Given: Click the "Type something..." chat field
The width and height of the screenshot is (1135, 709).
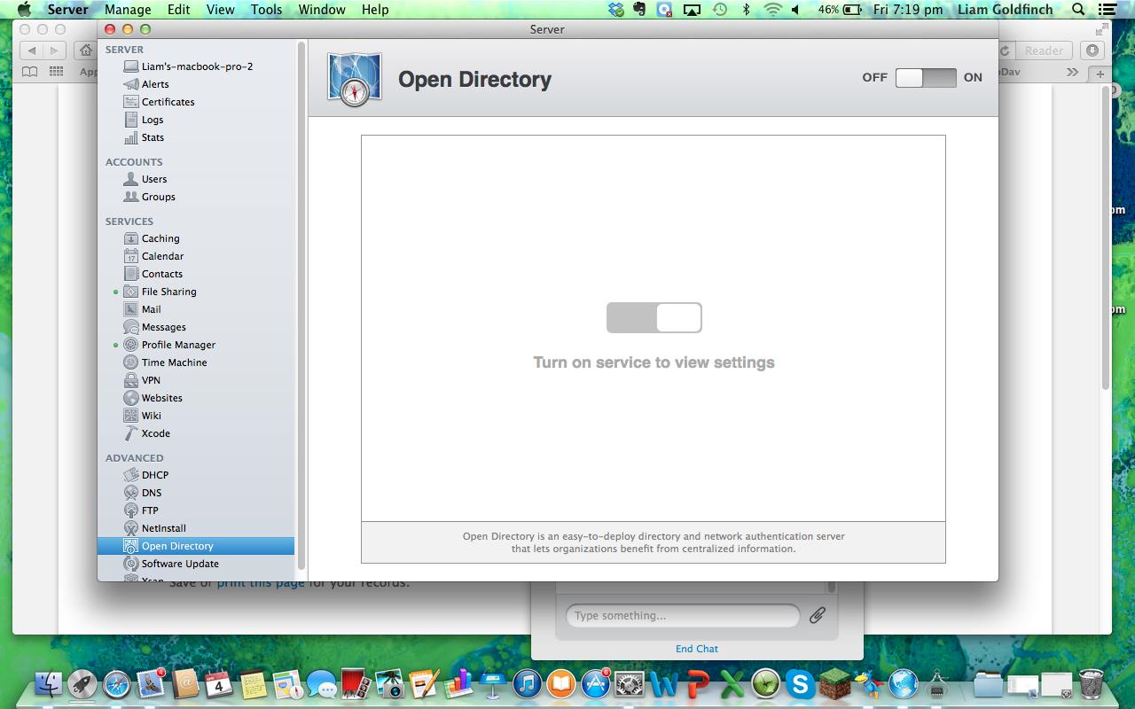Looking at the screenshot, I should [x=683, y=615].
